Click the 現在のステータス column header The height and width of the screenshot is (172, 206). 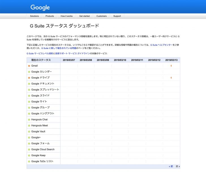pos(41,60)
